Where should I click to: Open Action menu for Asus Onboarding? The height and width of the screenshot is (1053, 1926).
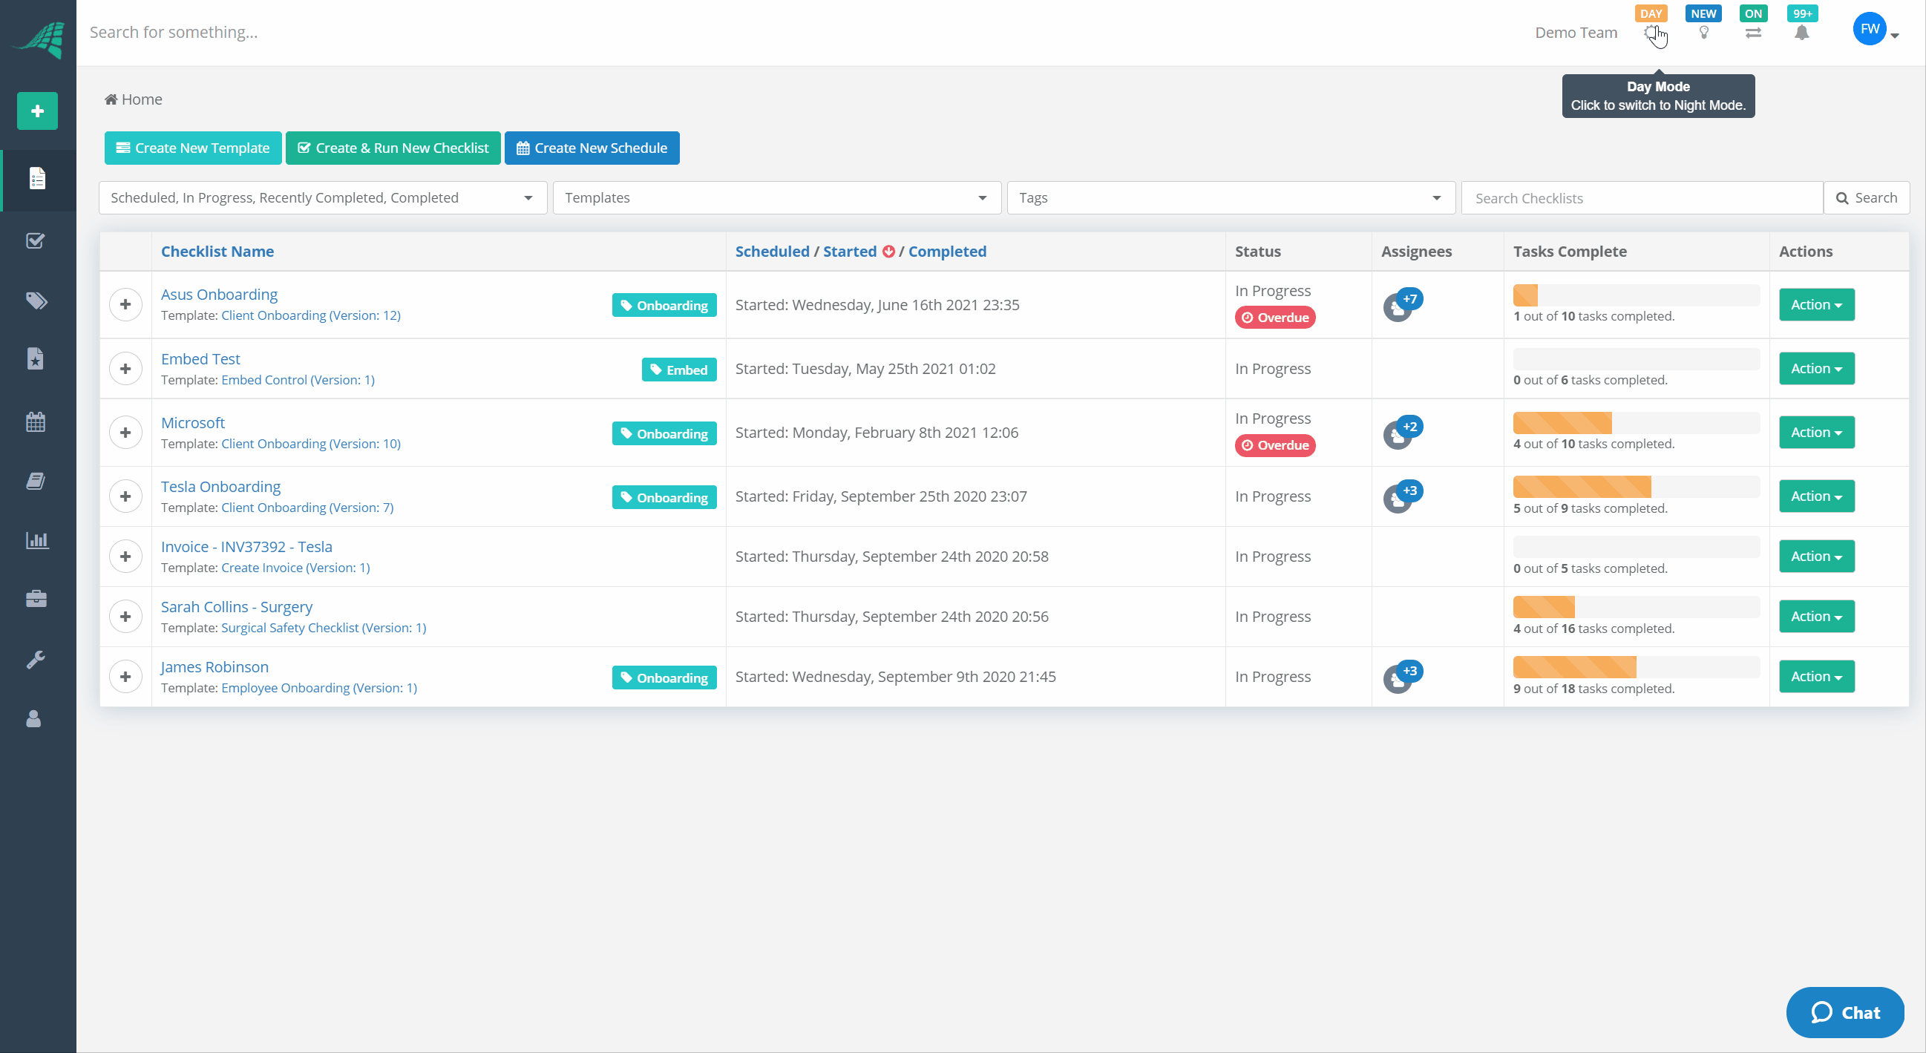click(x=1816, y=304)
